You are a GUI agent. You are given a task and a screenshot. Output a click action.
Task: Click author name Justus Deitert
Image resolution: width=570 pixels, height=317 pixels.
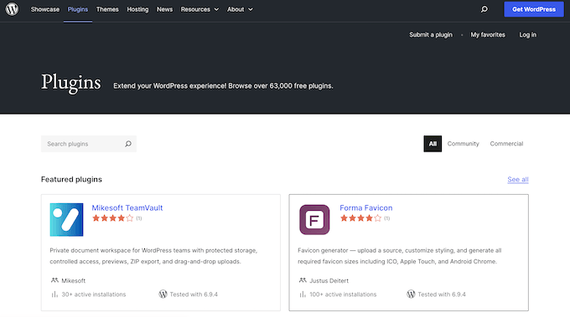[329, 281]
